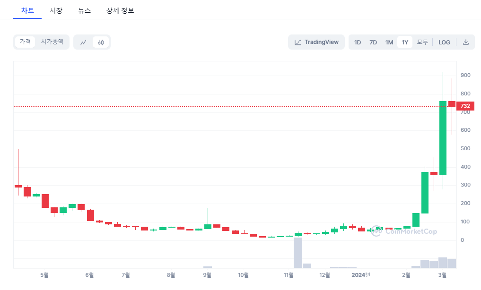481x290 pixels.
Task: Click the 11월 date axis label
Action: (x=289, y=275)
